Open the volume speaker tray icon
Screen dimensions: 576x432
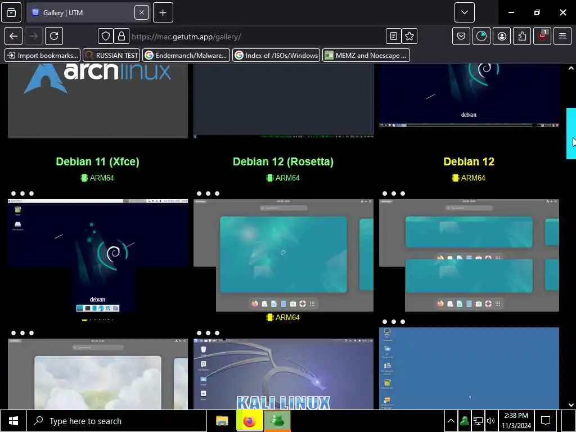tap(490, 421)
